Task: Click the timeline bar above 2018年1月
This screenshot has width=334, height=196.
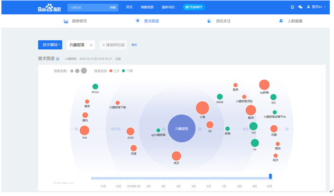Action: click(x=134, y=178)
